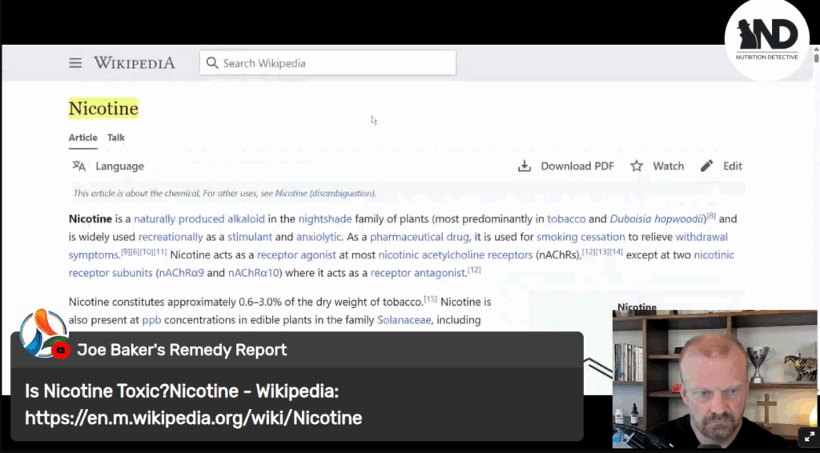Click the Language translate icon
Image resolution: width=820 pixels, height=453 pixels.
(79, 166)
